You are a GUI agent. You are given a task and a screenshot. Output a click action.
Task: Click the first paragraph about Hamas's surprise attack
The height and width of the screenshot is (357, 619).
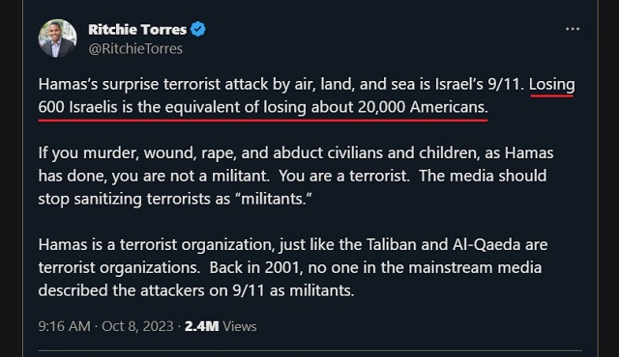point(307,96)
